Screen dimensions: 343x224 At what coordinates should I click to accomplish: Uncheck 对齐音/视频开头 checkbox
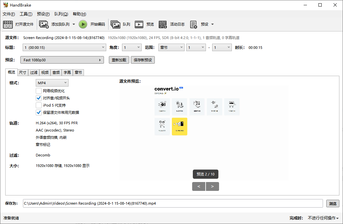point(39,98)
